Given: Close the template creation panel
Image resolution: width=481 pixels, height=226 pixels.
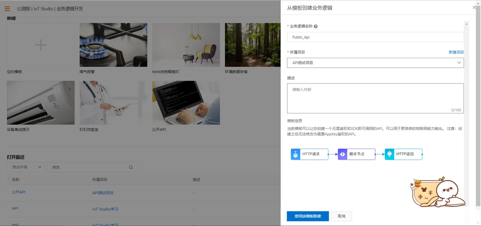Looking at the screenshot, I should click(x=474, y=7).
